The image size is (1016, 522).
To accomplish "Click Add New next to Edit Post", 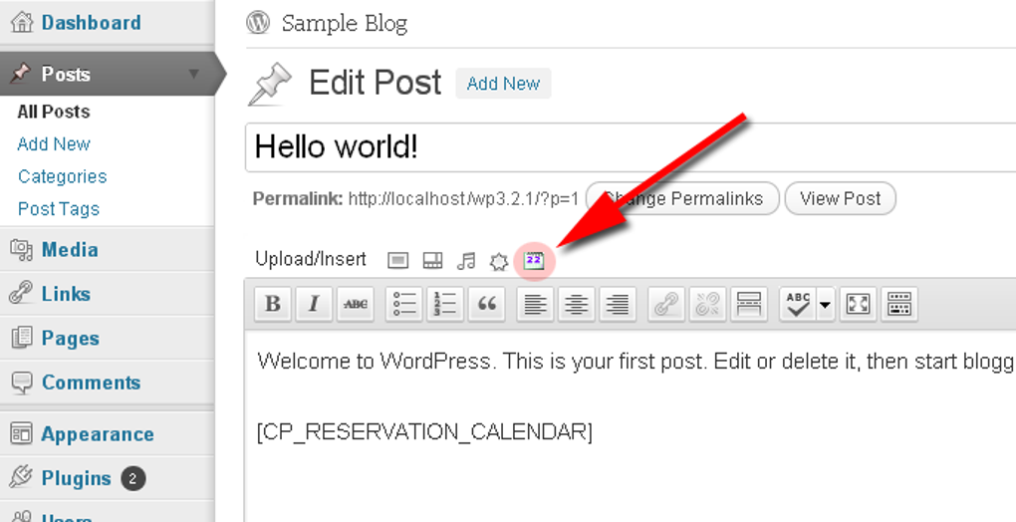I will (503, 84).
